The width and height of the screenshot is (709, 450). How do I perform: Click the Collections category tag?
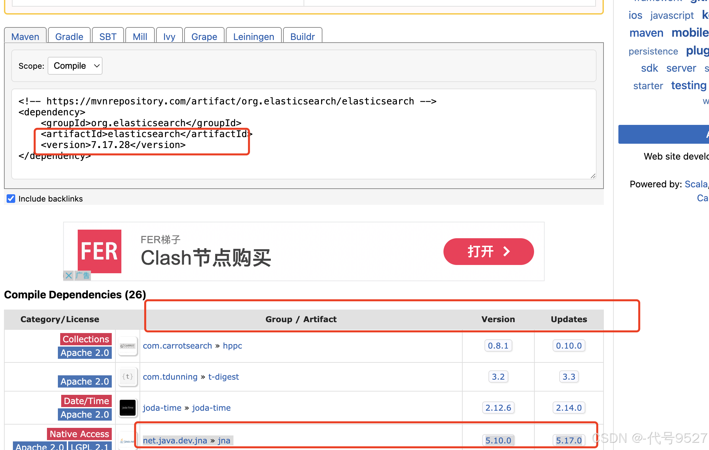pos(86,339)
